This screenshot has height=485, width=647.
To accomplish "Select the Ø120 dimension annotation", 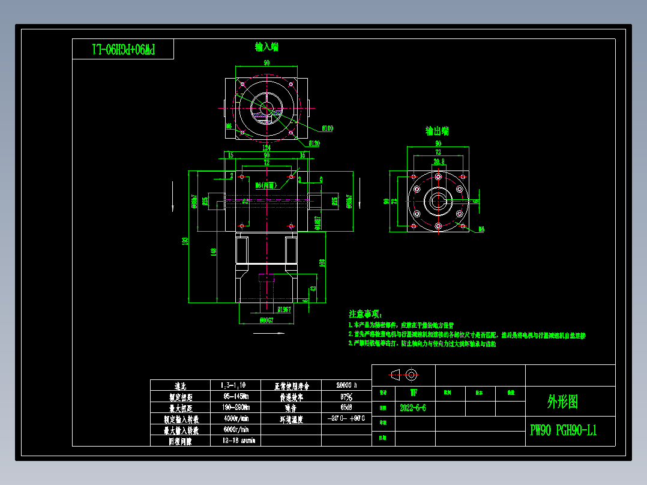I will coord(314,142).
